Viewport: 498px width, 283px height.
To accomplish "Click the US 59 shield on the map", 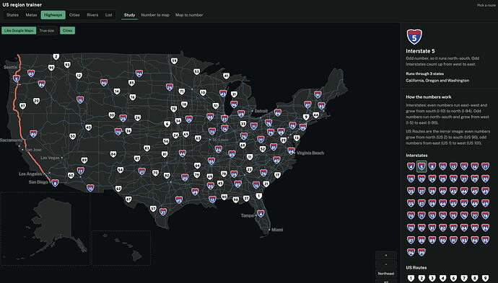I will point(174,60).
